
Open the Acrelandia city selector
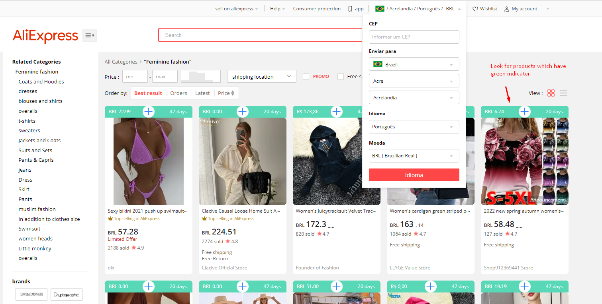click(x=414, y=98)
